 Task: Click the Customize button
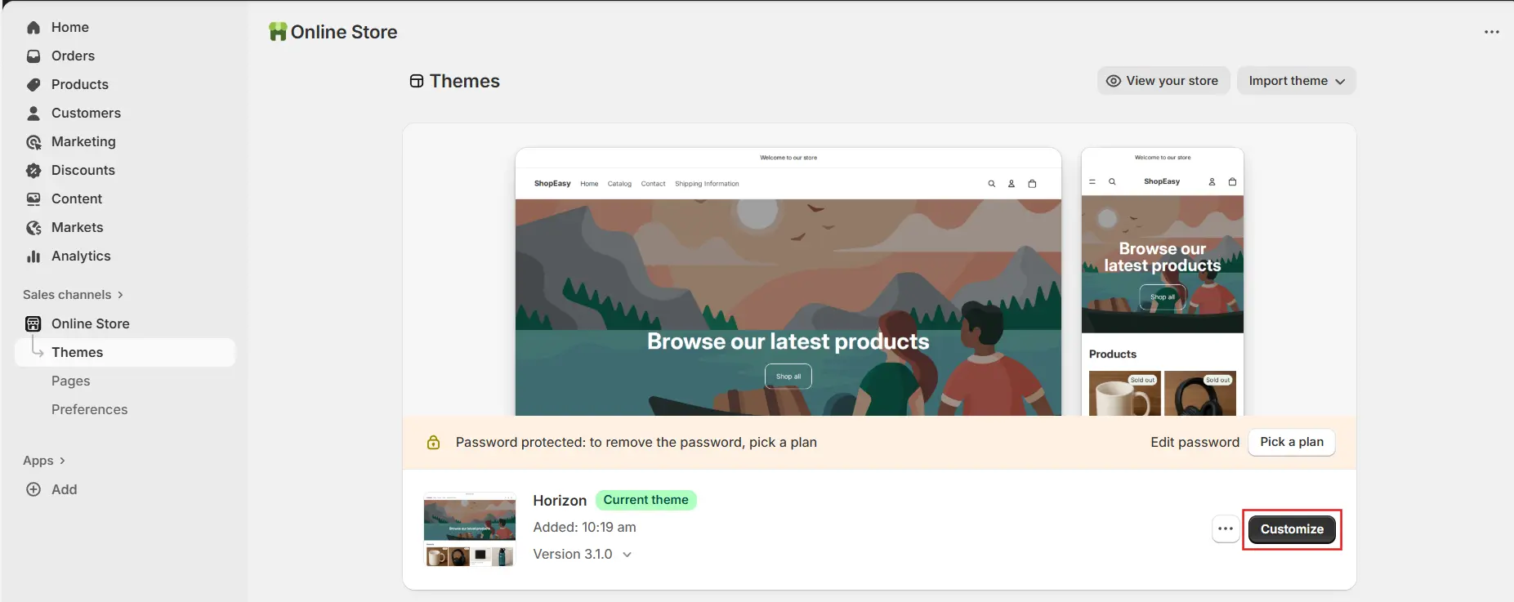[1292, 529]
